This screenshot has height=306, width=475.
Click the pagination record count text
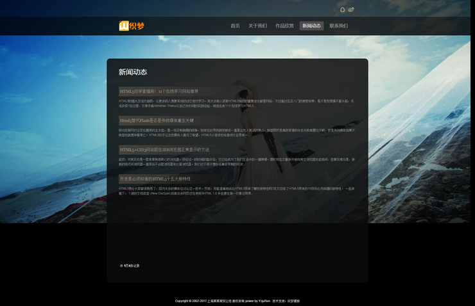tap(130, 266)
